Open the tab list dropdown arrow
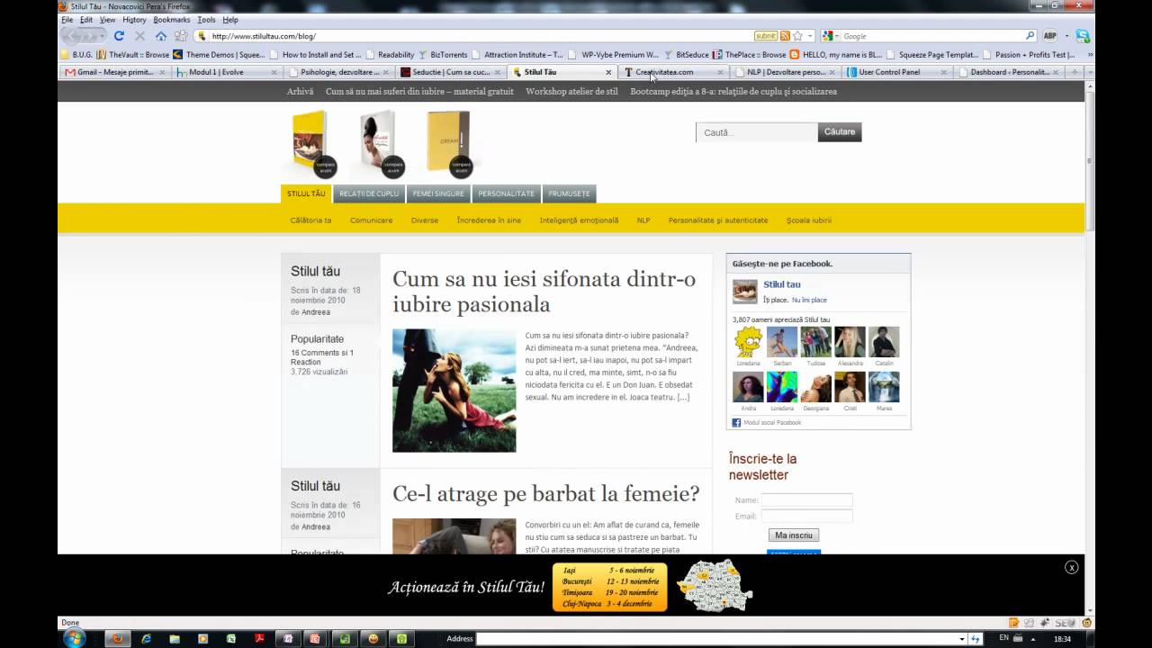1152x648 pixels. [1089, 72]
